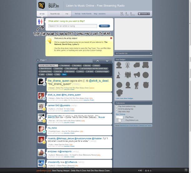Open the eliott_is_dead username link
The width and height of the screenshot is (191, 173).
[x=54, y=95]
